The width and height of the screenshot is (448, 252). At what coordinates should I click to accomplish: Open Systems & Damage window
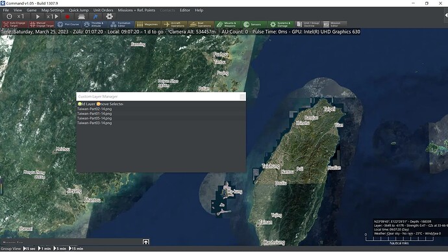281,24
